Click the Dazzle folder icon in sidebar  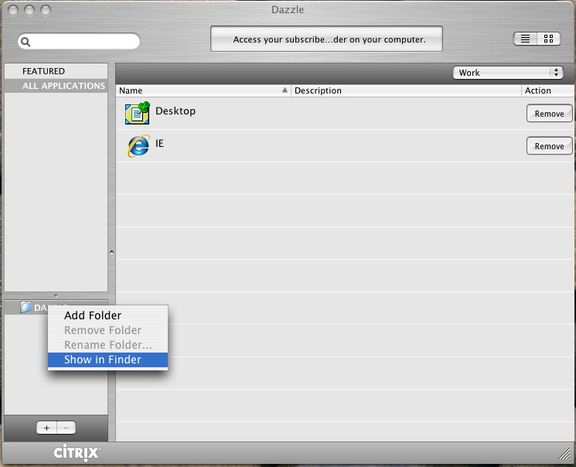[x=26, y=307]
